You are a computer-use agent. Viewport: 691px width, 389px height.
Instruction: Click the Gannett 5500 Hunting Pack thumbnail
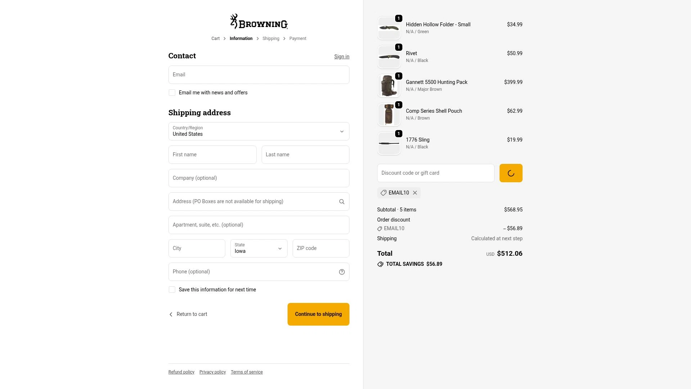(389, 85)
